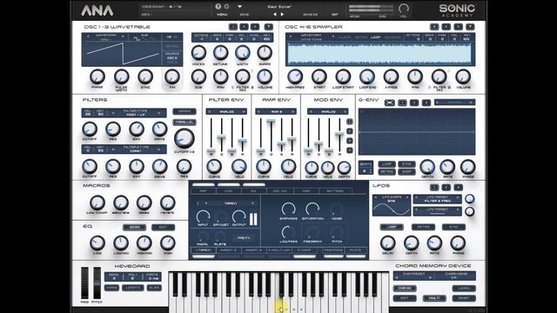Click the PITCH wheel strip
557x313 pixels.
point(97,283)
